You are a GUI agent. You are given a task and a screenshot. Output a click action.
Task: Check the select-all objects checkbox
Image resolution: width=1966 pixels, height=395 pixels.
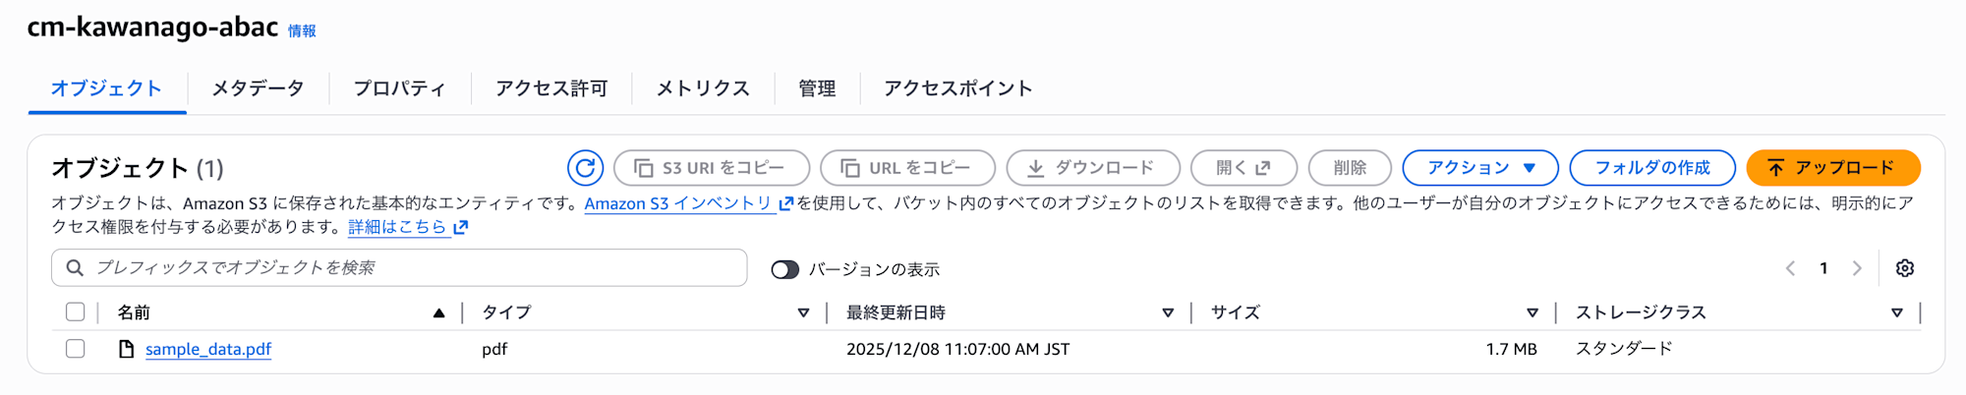pos(76,312)
